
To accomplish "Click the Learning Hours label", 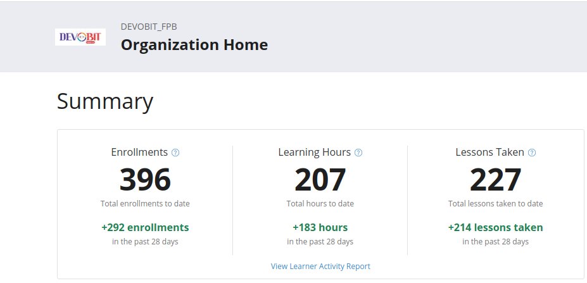I will click(x=315, y=152).
